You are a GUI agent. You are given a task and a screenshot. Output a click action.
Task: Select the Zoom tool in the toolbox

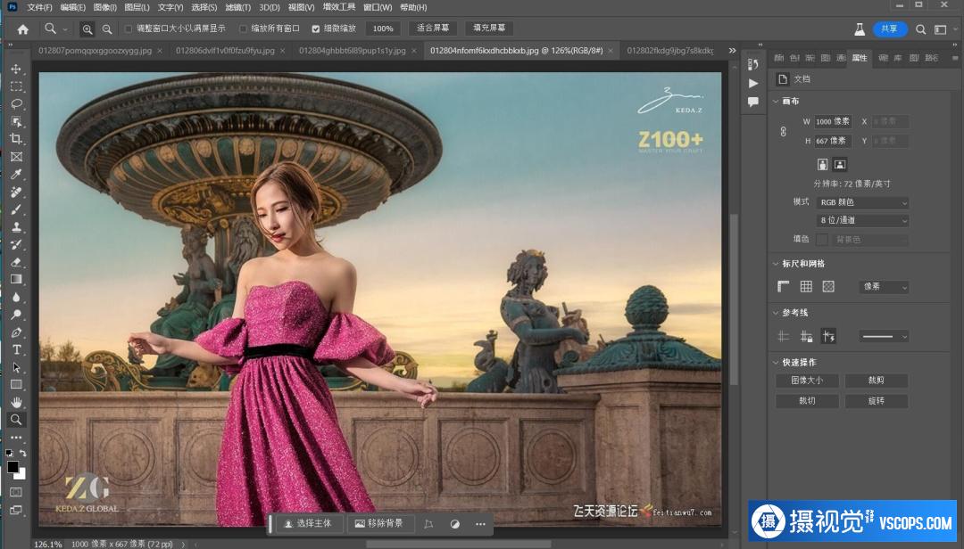pos(16,420)
